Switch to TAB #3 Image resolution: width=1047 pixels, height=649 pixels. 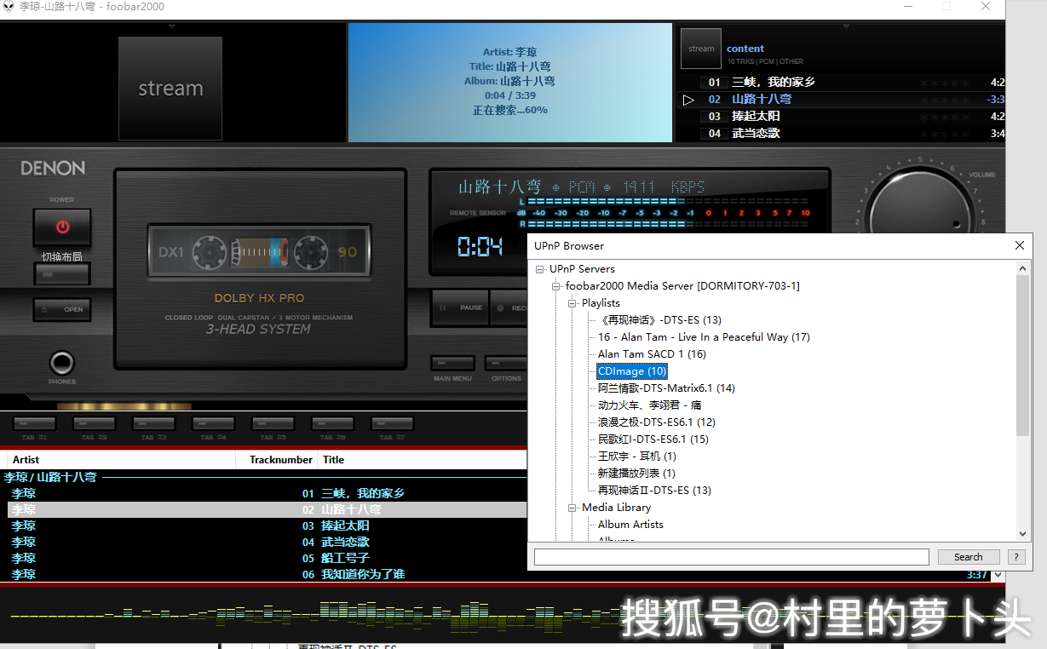tap(154, 423)
